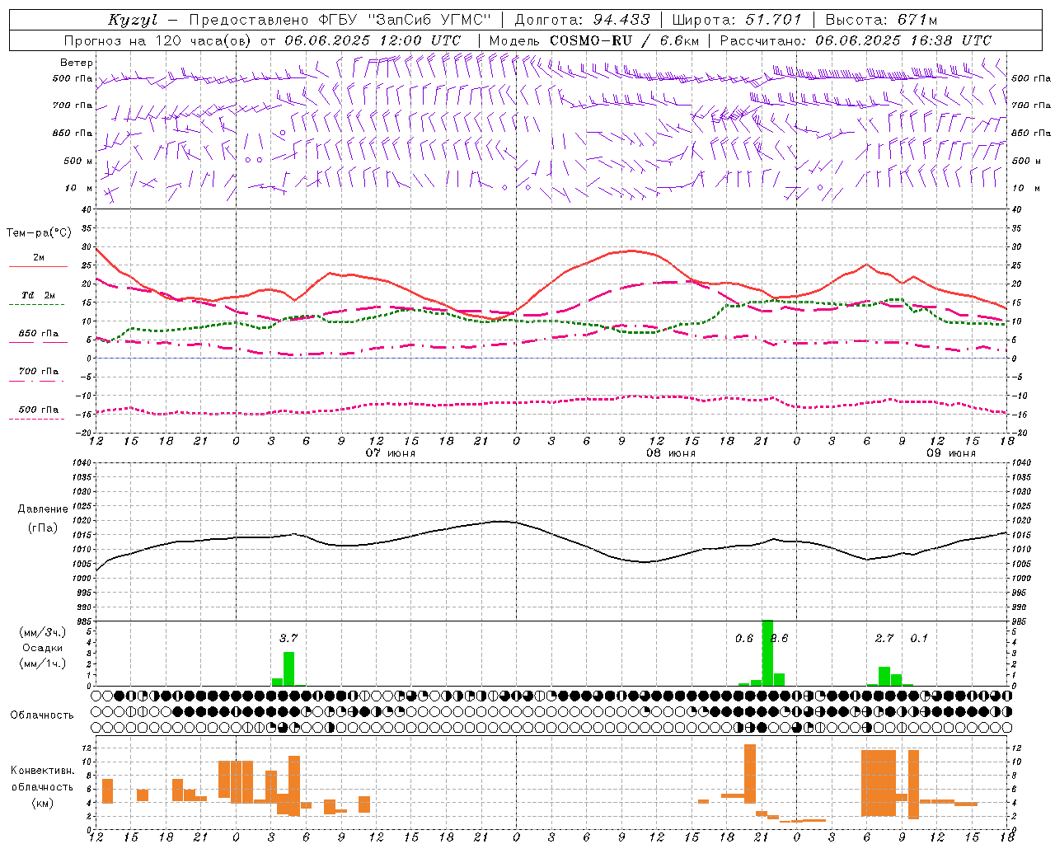Click the 700 гПа temperature legend entry
Image resolution: width=1055 pixels, height=844 pixels.
click(38, 372)
